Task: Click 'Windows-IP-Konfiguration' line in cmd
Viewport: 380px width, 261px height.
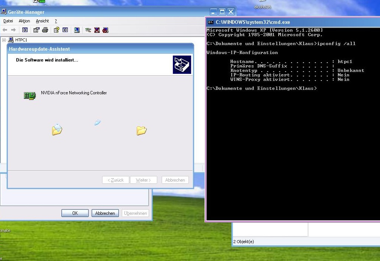Action: 242,53
